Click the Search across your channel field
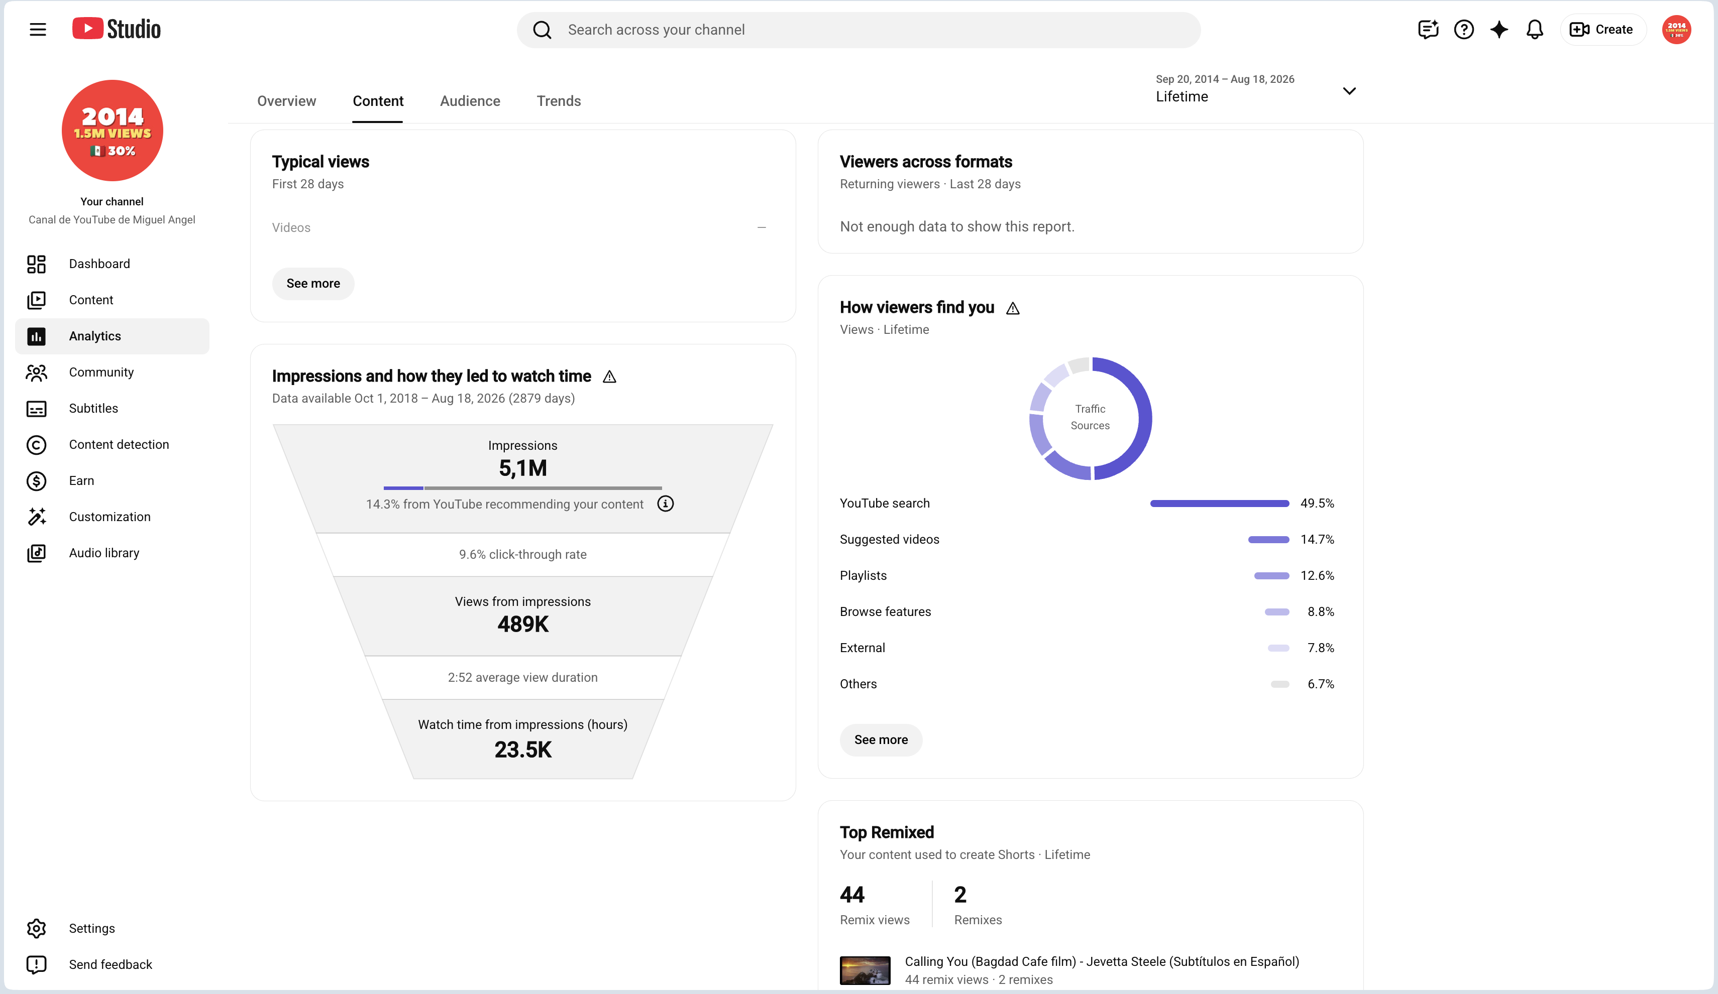The height and width of the screenshot is (994, 1718). pos(858,30)
